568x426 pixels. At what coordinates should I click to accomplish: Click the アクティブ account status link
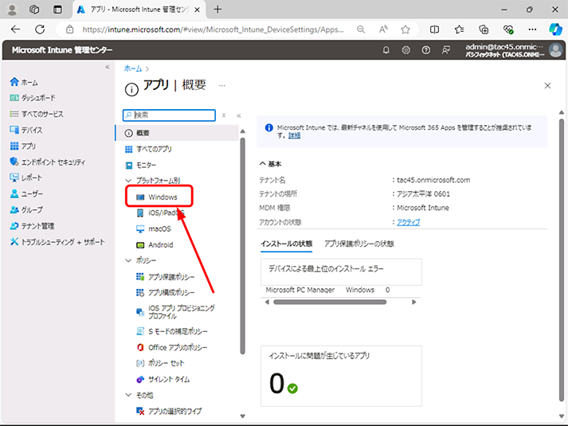tap(408, 222)
